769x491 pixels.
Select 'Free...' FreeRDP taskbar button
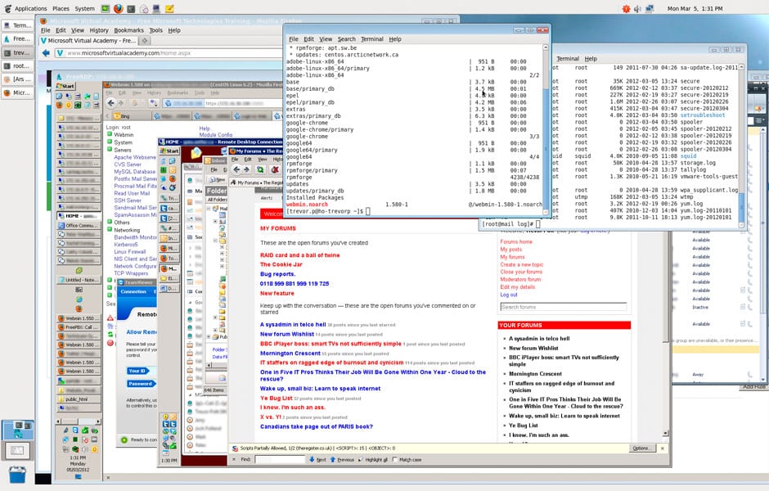pyautogui.click(x=18, y=38)
